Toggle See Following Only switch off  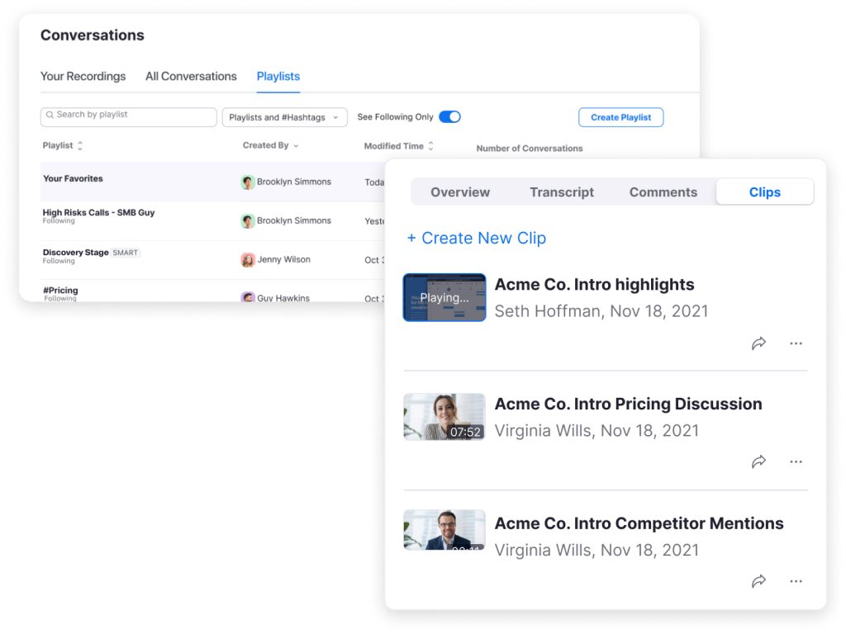449,117
